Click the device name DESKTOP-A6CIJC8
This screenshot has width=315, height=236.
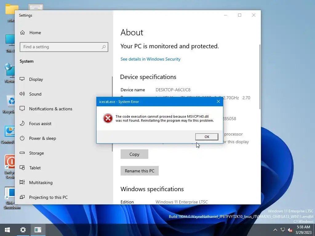point(173,90)
